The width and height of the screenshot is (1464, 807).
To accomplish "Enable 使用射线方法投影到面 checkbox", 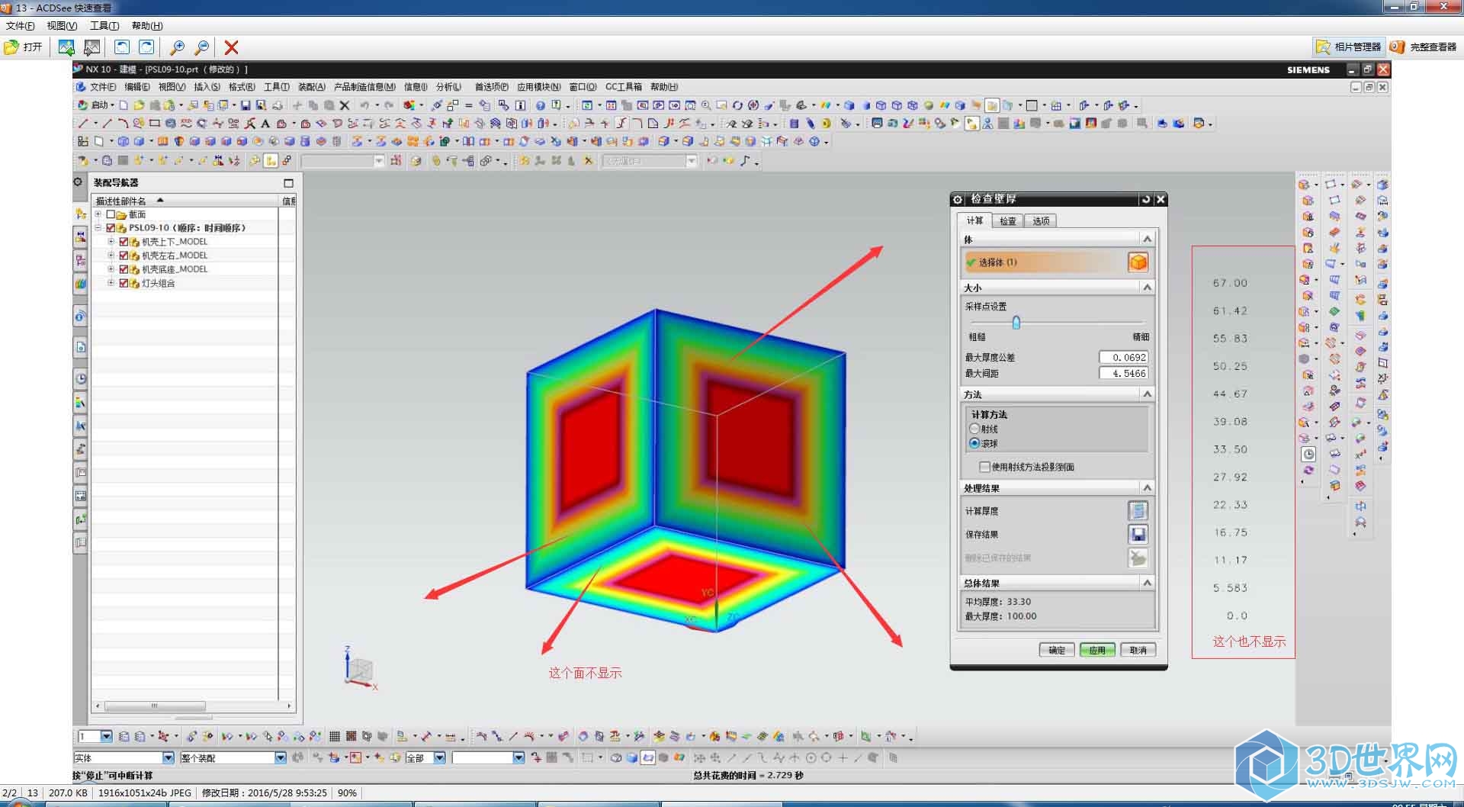I will pos(984,467).
